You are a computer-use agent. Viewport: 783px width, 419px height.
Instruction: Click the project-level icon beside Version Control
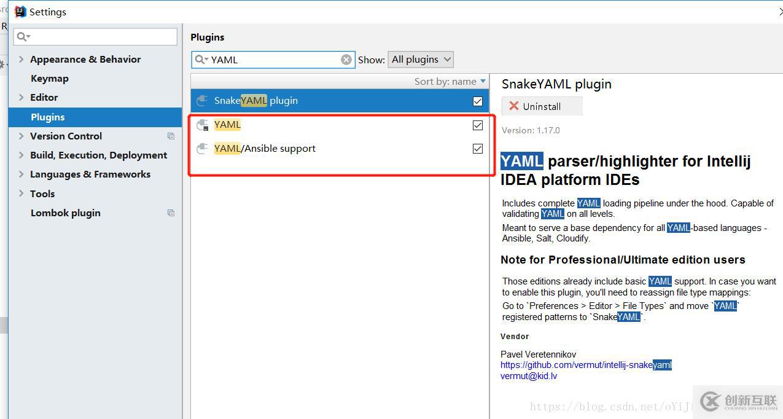coord(171,136)
